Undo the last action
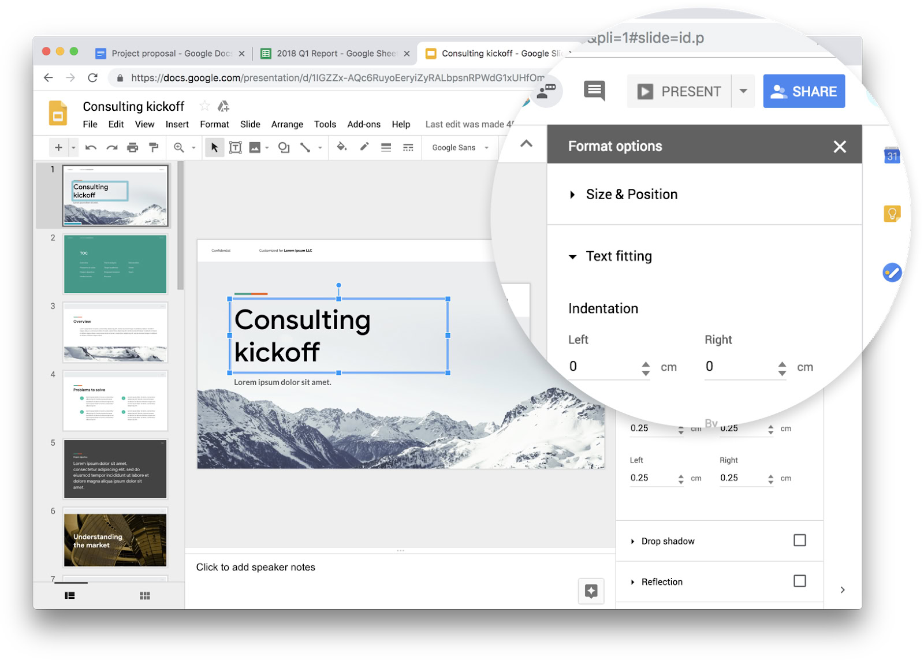This screenshot has width=924, height=660. click(x=91, y=148)
